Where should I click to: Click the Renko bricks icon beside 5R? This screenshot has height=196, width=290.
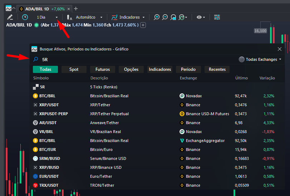click(36, 87)
